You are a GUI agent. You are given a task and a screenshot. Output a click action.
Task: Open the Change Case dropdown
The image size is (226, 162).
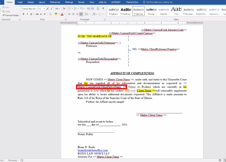point(57,9)
